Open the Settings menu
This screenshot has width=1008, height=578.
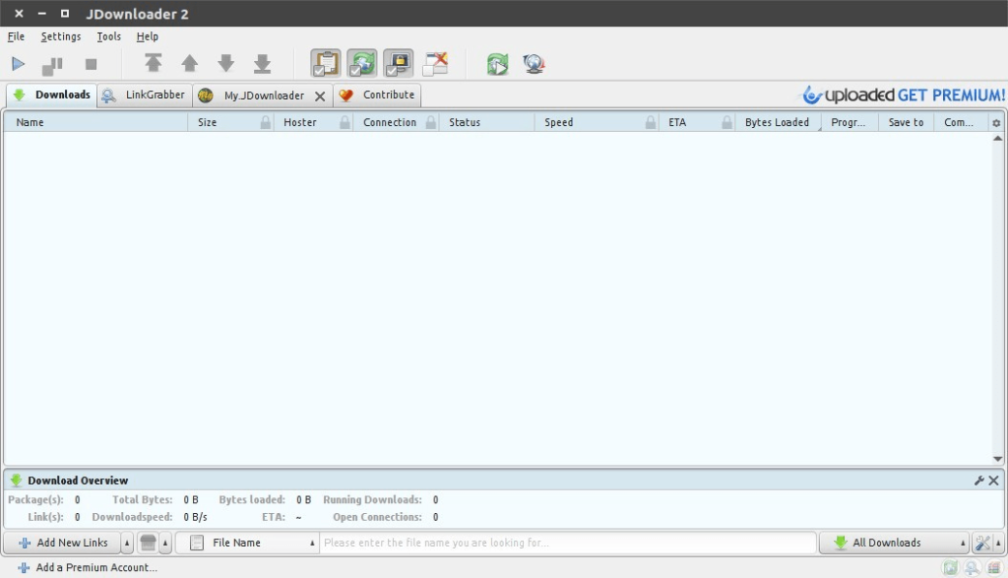(61, 36)
